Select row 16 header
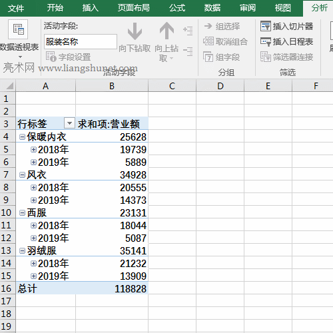The width and height of the screenshot is (333, 333). click(x=8, y=288)
